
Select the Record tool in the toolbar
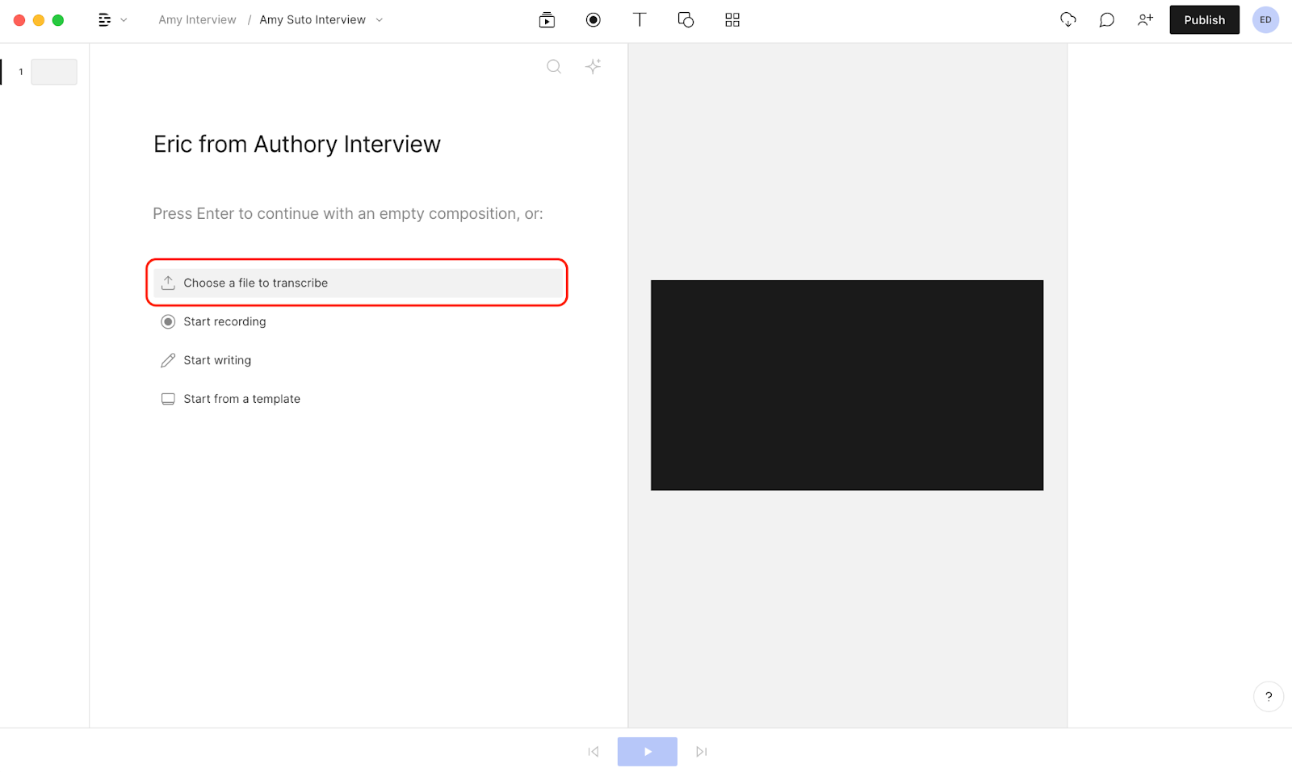pos(593,19)
